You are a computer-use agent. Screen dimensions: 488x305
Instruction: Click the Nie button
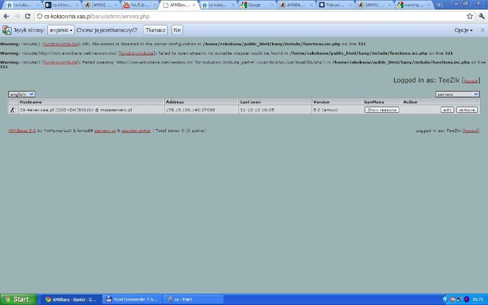tap(177, 30)
